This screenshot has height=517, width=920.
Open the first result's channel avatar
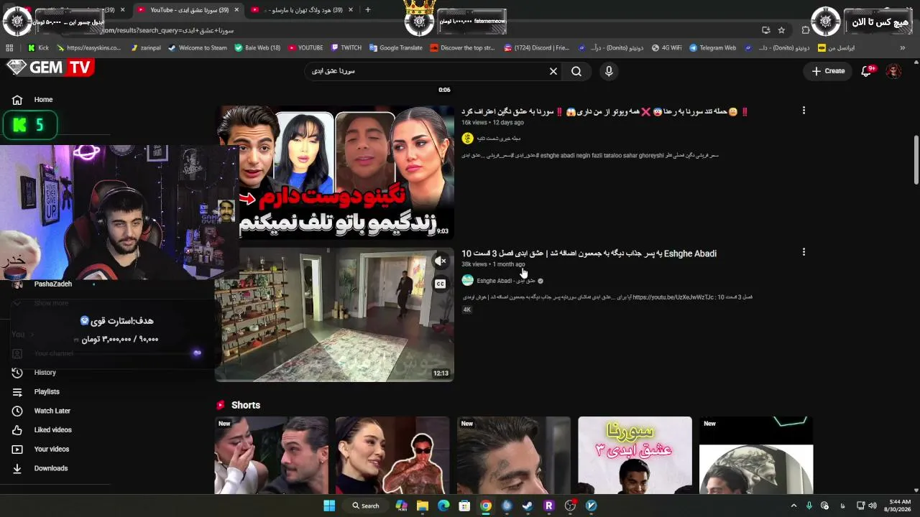click(x=468, y=139)
